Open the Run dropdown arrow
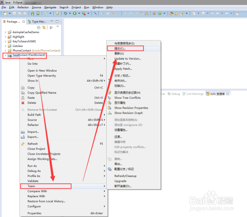The height and width of the screenshot is (217, 247). [x=79, y=13]
